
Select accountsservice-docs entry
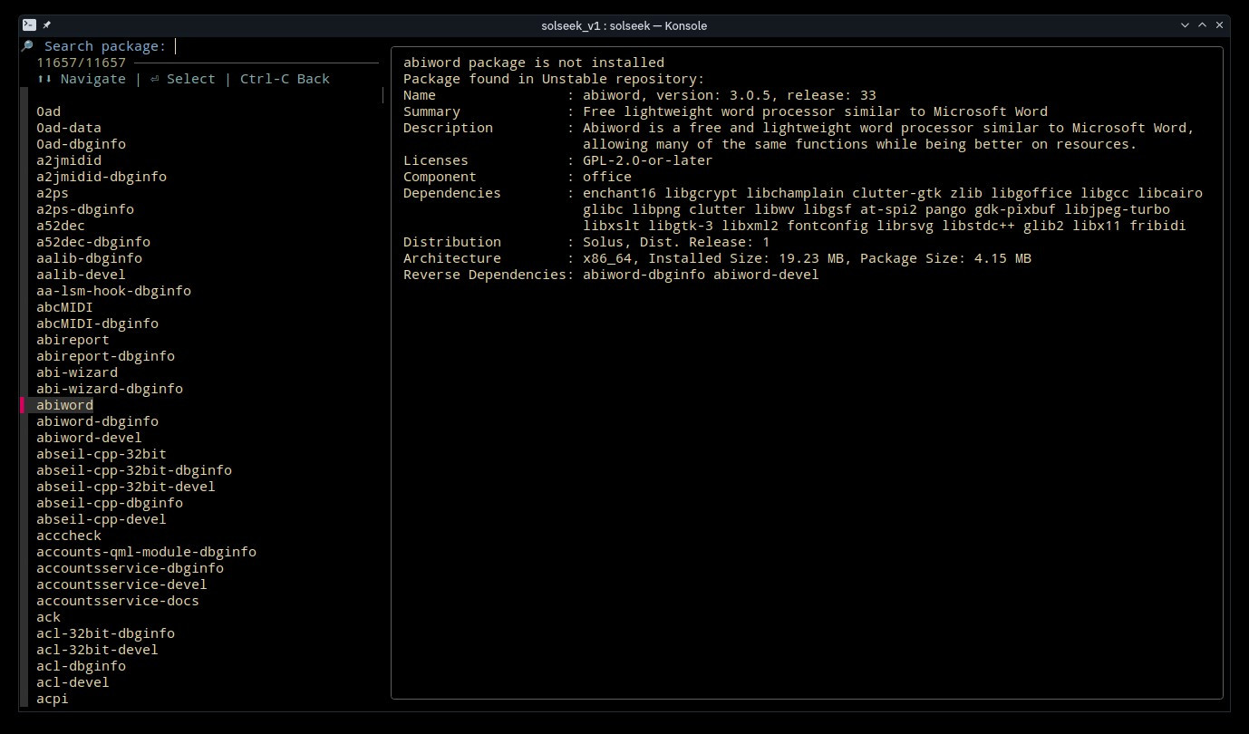click(118, 601)
